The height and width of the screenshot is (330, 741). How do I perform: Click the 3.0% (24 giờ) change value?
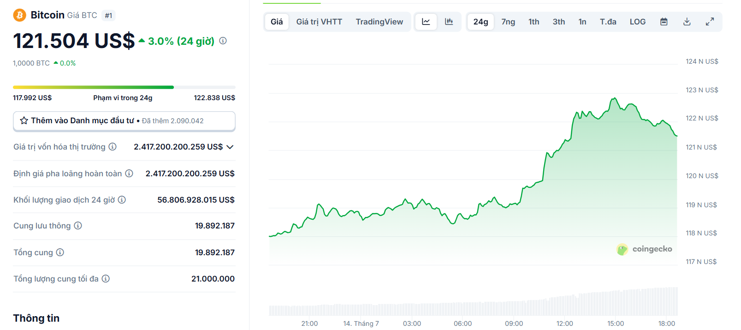181,41
